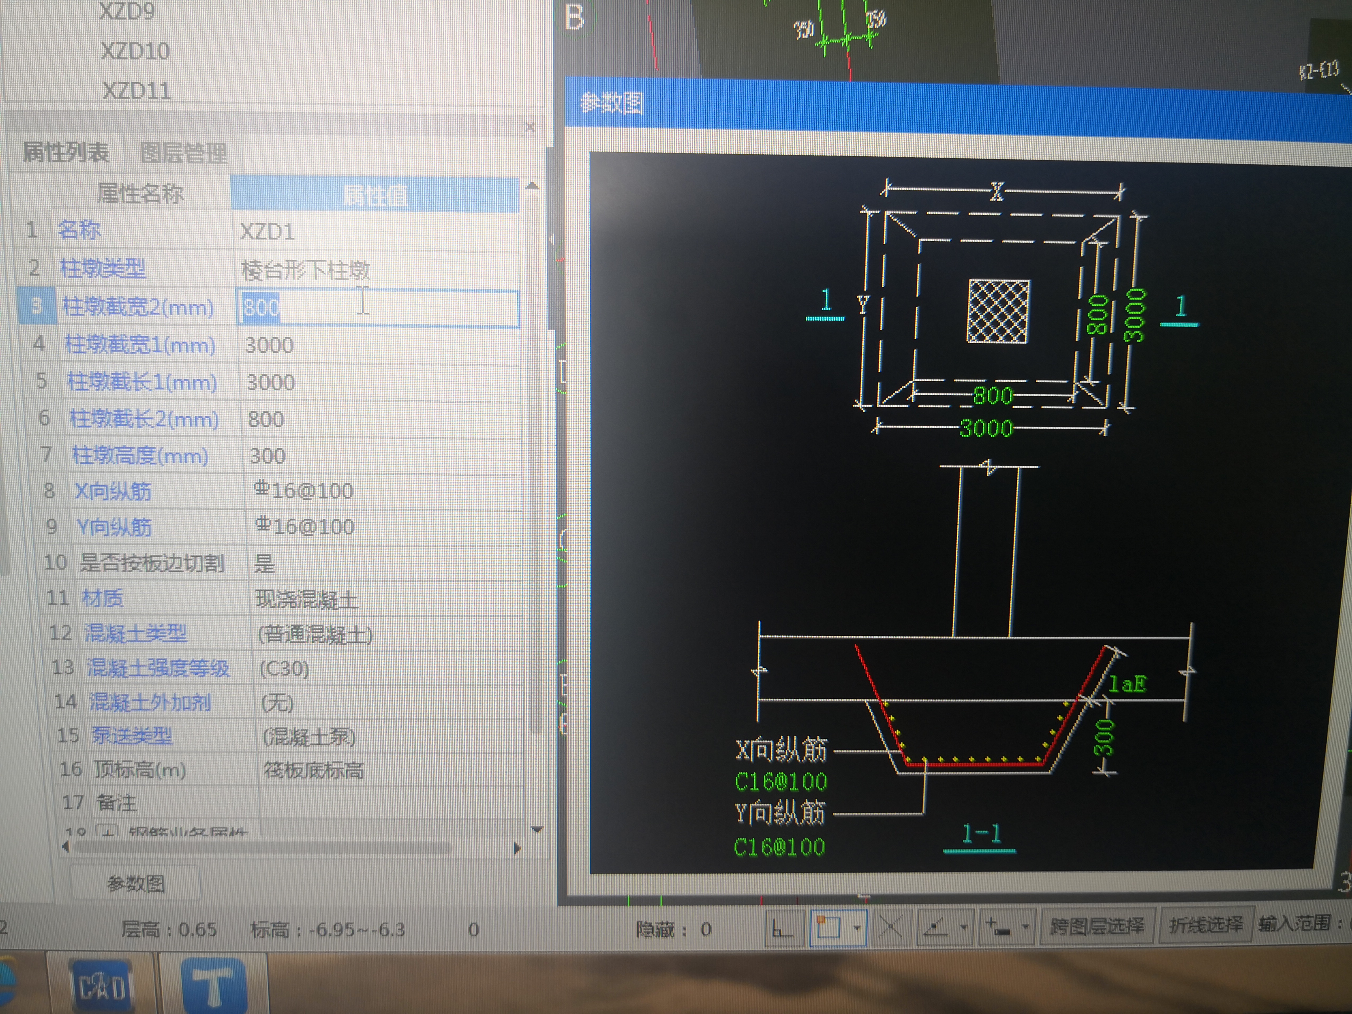Screen dimensions: 1352x1014
Task: Click the property list scroll up arrow
Action: (532, 186)
